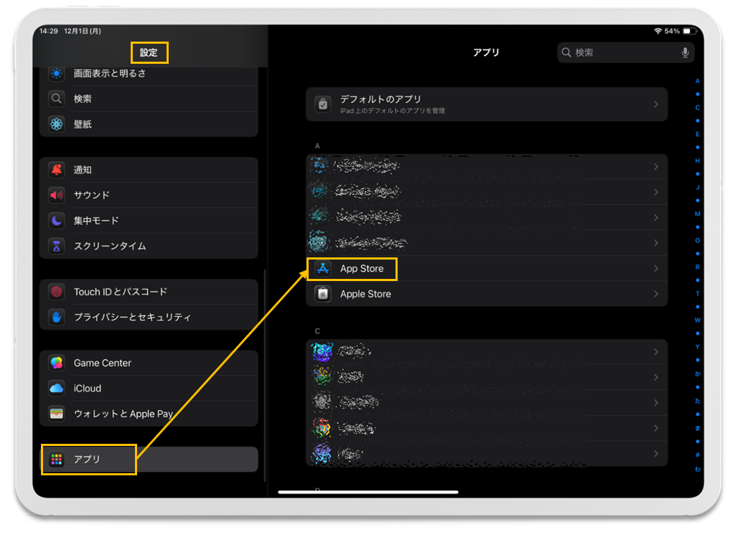The height and width of the screenshot is (537, 735).
Task: Expand the Apple Store row chevron
Action: [655, 294]
